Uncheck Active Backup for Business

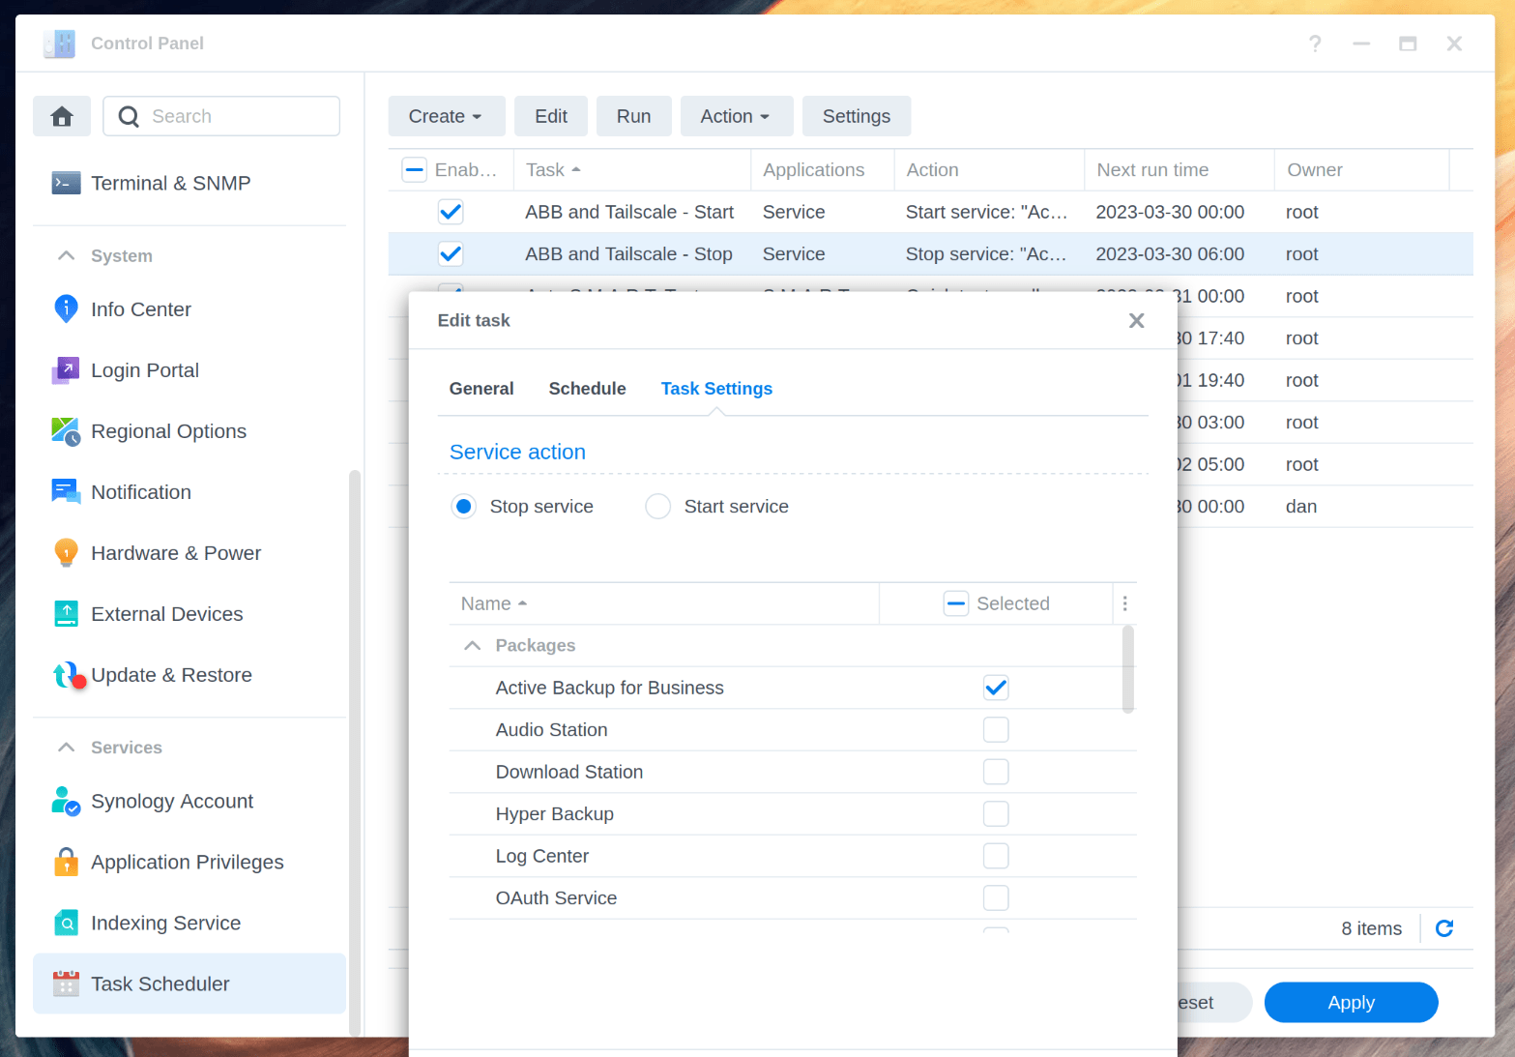(x=996, y=688)
